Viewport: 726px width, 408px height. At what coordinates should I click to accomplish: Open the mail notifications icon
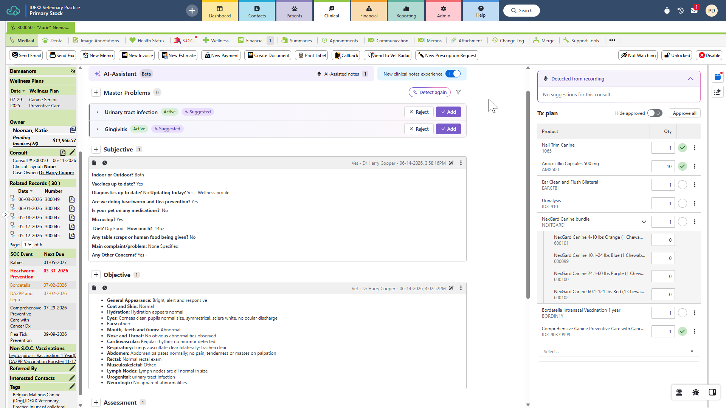point(694,11)
